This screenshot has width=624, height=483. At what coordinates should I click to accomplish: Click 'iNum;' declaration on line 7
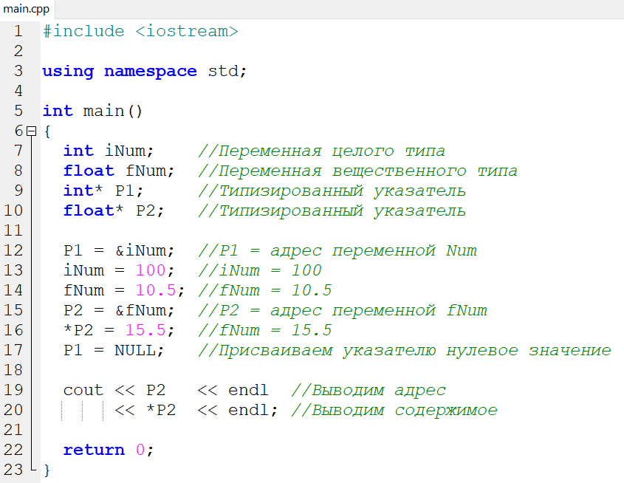coord(129,151)
